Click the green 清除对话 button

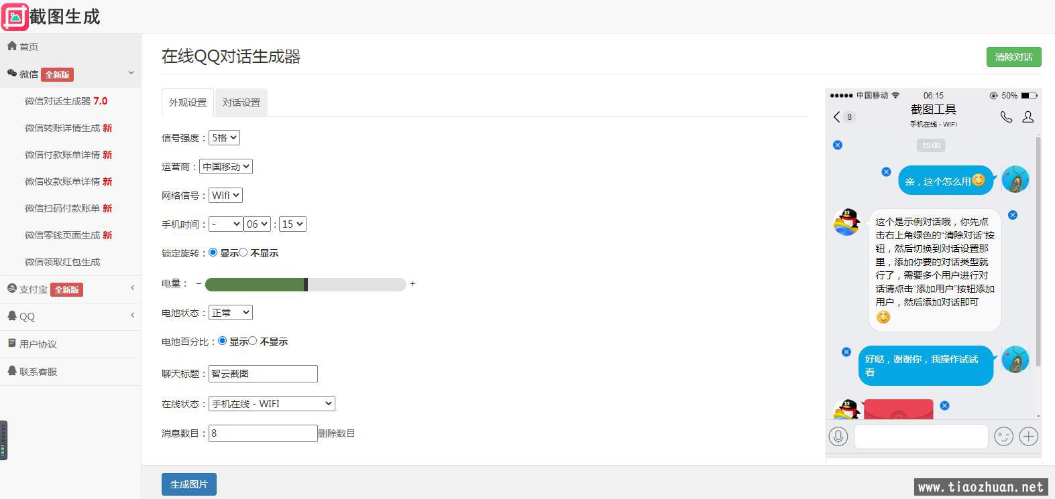pyautogui.click(x=1013, y=57)
